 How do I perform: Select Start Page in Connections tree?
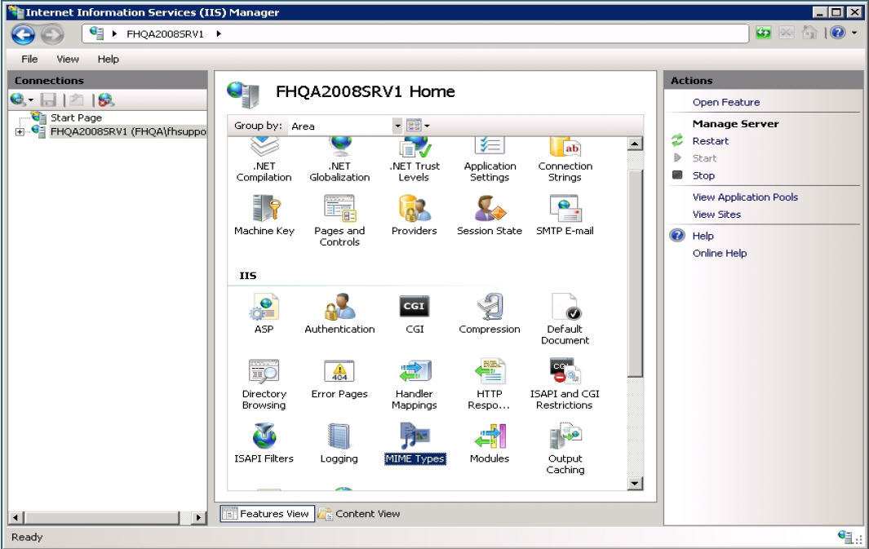(76, 117)
